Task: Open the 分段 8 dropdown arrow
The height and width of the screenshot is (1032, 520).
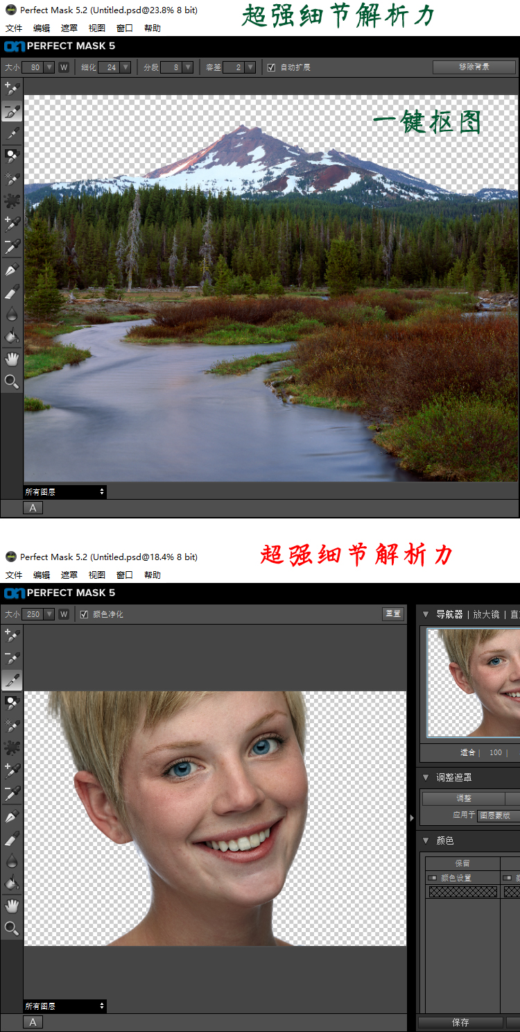Action: 187,67
